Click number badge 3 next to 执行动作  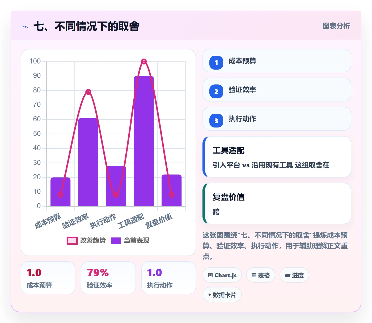click(216, 121)
